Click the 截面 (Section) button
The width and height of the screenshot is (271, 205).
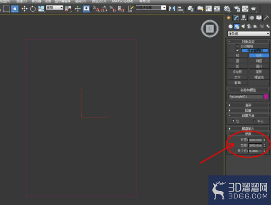click(238, 83)
